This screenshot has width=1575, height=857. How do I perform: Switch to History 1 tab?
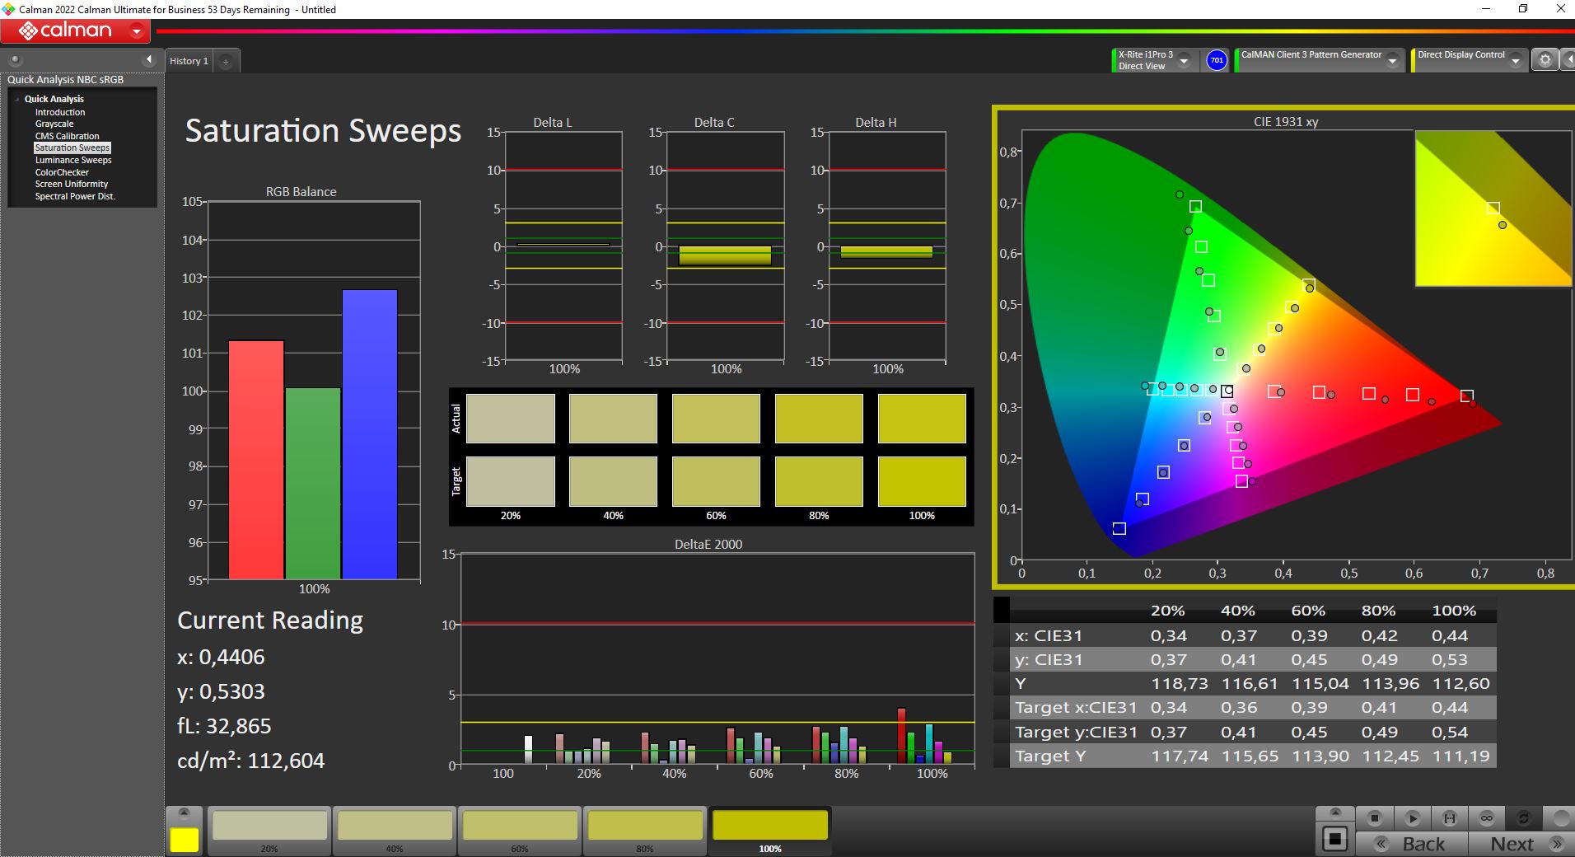click(x=189, y=61)
